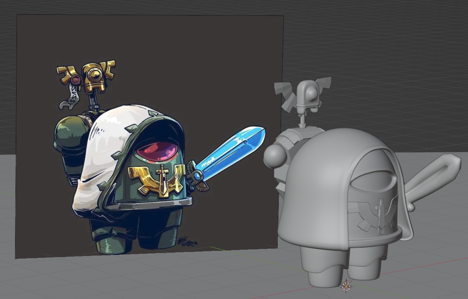Select the colored reference image plane
The height and width of the screenshot is (299, 468).
(x=149, y=136)
